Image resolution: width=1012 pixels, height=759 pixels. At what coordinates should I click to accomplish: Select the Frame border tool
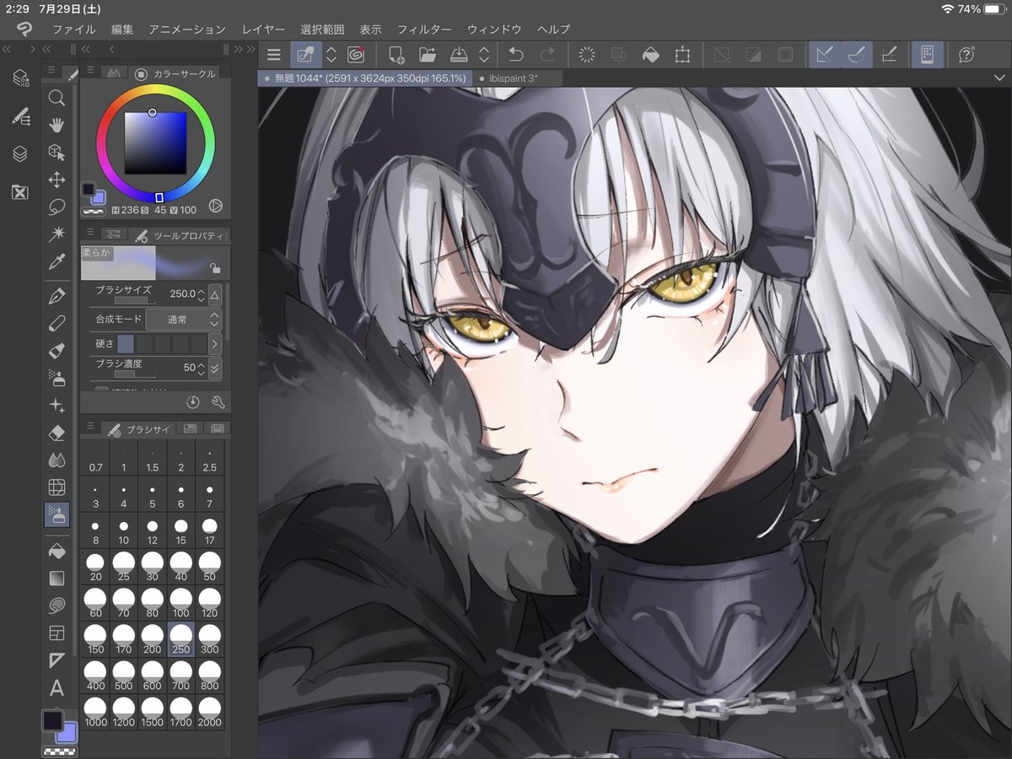coord(57,632)
